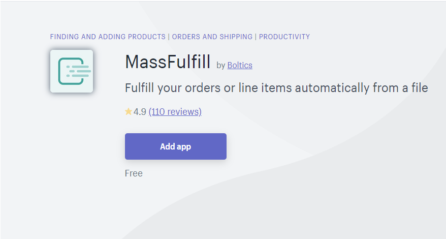The width and height of the screenshot is (446, 239).
Task: Go to the Orders and Shipping category
Action: [x=212, y=37]
